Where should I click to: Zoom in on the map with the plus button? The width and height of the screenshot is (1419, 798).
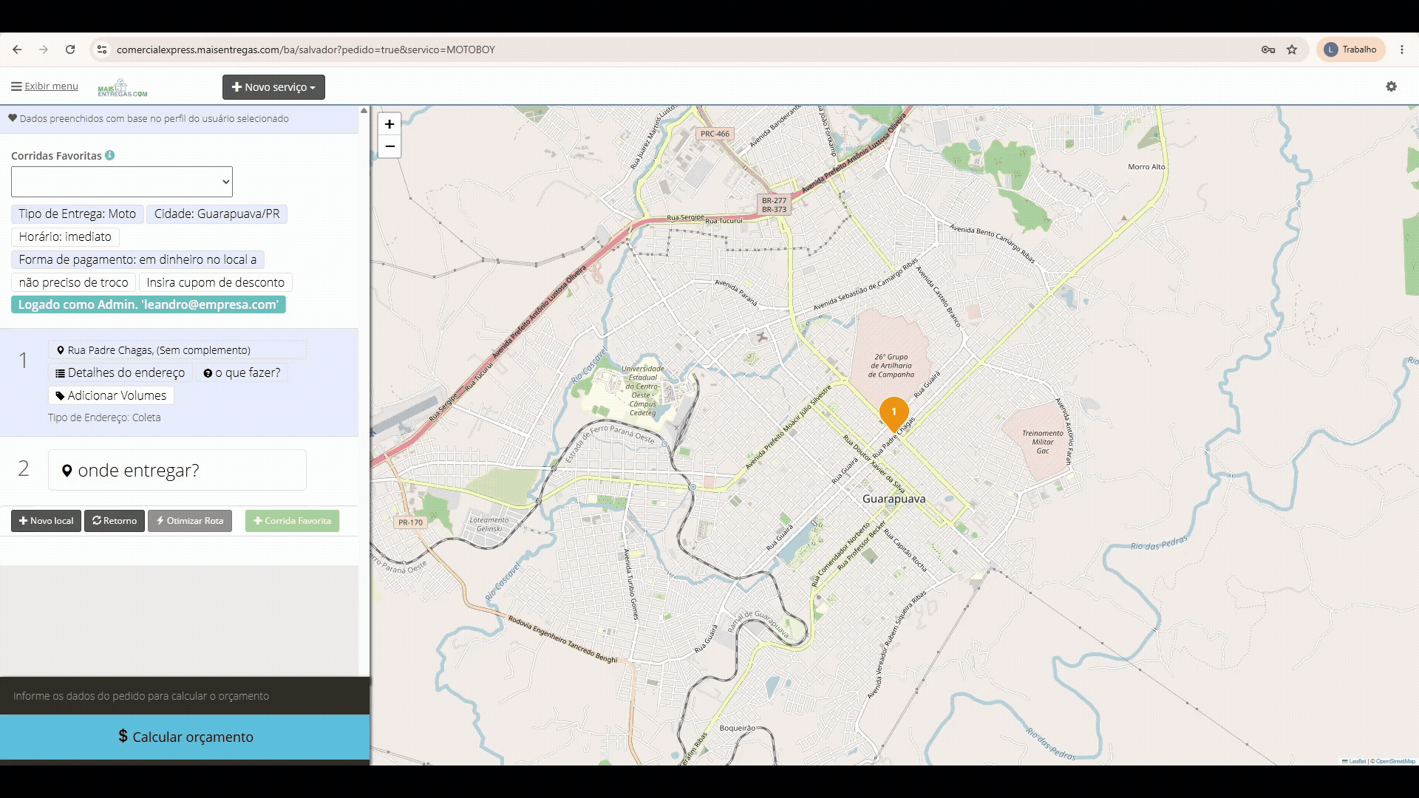tap(389, 124)
